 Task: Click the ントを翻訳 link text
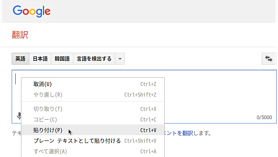[x=179, y=133]
